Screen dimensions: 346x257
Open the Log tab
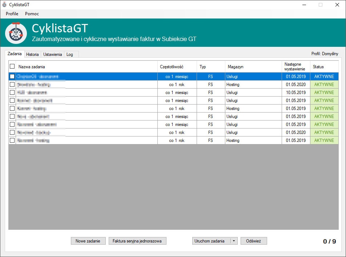(70, 54)
